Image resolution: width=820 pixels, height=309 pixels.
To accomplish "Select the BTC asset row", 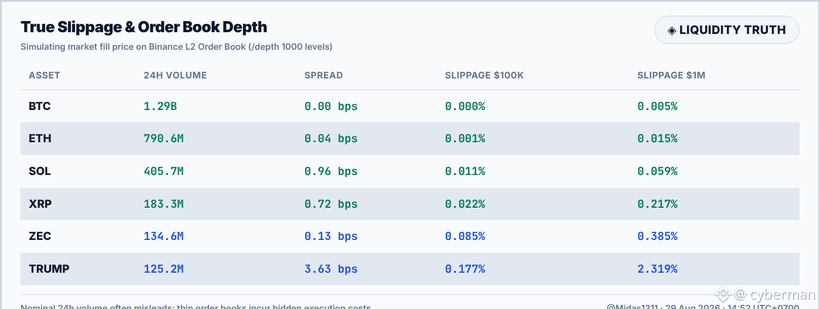I will click(410, 107).
